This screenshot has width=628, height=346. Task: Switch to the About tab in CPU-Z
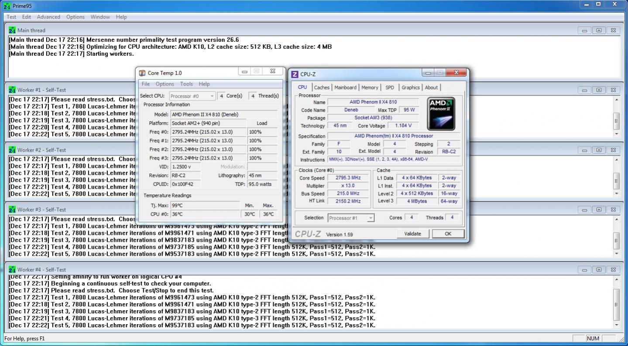pos(431,88)
